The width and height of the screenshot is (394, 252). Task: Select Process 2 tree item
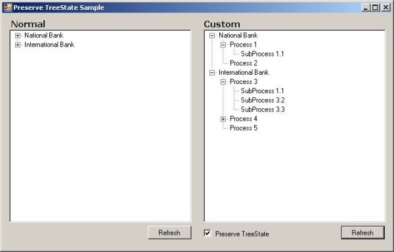point(244,63)
